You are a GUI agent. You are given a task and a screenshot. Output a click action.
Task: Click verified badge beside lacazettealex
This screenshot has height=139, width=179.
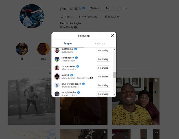[x=78, y=66]
